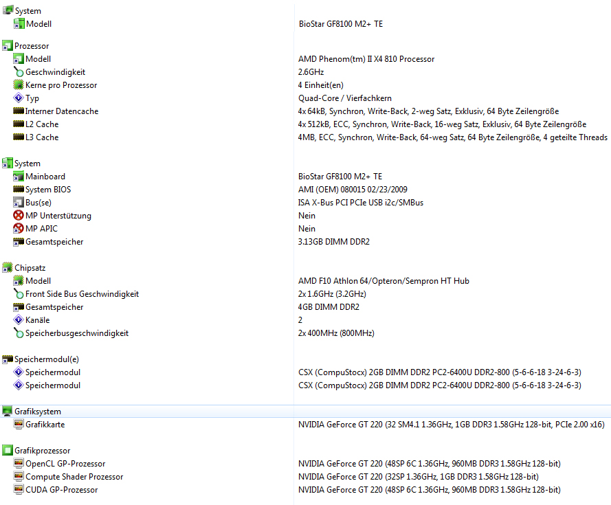Click the GeForce GT 220 PCIe 2.00 x16 value
This screenshot has width=611, height=505.
click(x=452, y=425)
